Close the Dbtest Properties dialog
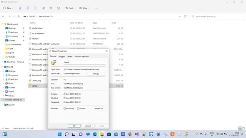Viewport: 246px width, 138px height. tap(106, 51)
